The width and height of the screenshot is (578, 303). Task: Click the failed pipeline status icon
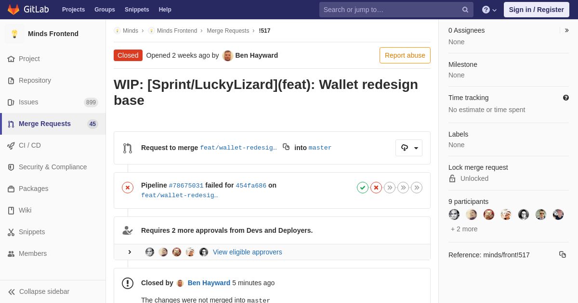(x=128, y=188)
